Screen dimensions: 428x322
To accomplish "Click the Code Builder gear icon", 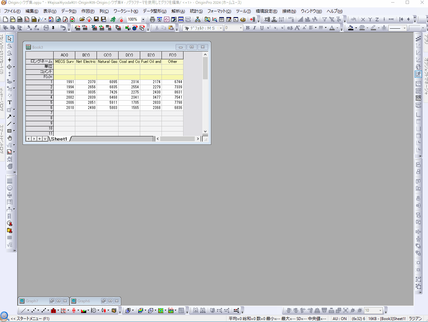I will (243, 19).
